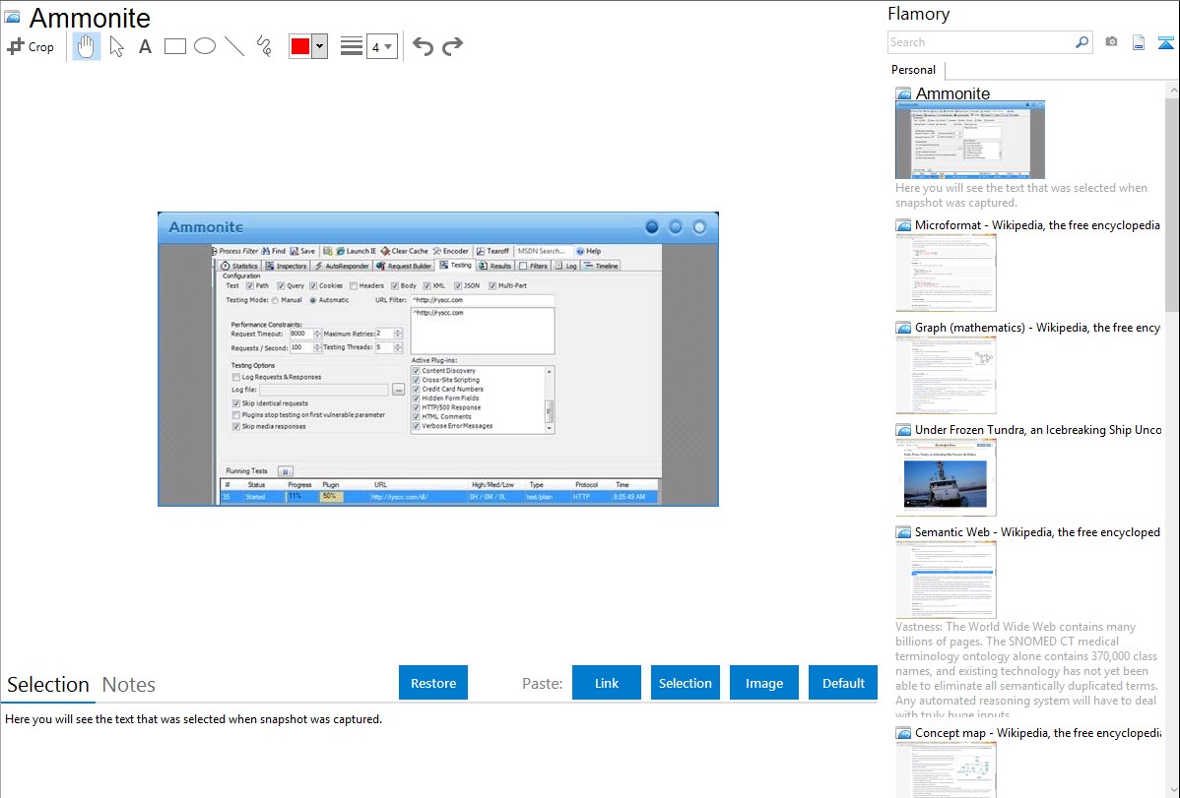
Task: Click the red color swatch
Action: click(x=300, y=46)
